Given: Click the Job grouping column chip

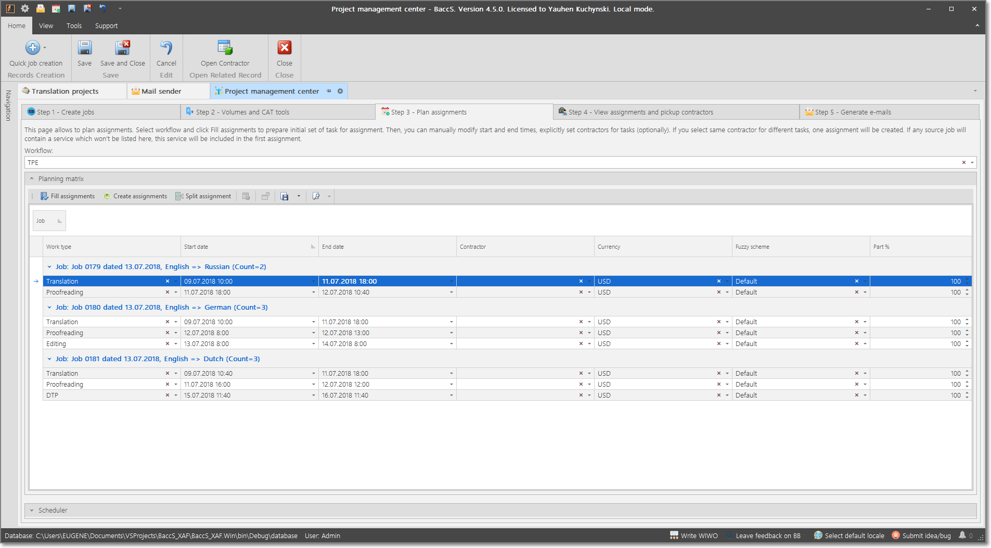Looking at the screenshot, I should coord(49,221).
